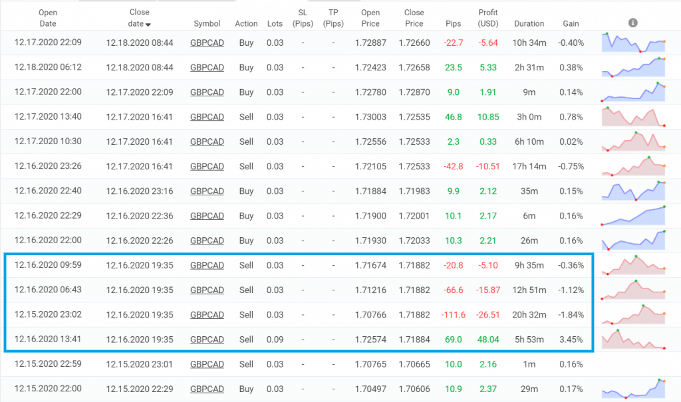Open GBPCAD link for the 0.09 lots trade
This screenshot has height=402, width=681.
tap(207, 340)
